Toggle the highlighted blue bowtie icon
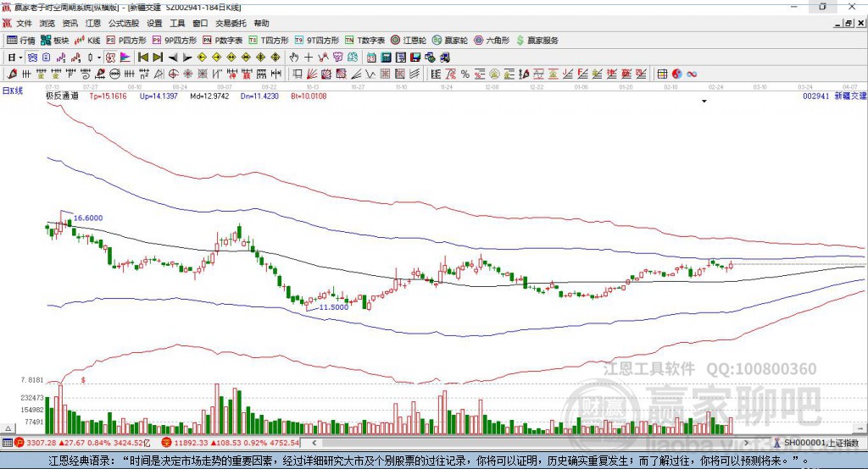Screen dimensions: 868x469 click(32, 58)
